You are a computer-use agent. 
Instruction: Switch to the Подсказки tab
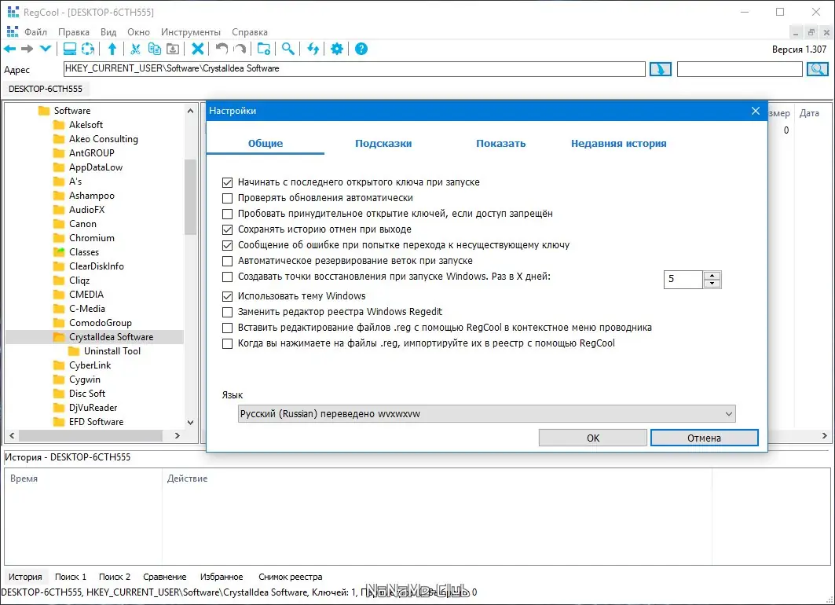pos(383,143)
